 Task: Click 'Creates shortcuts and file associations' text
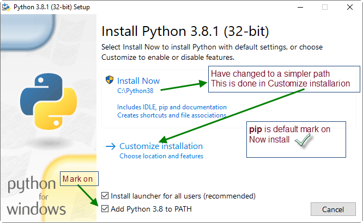(x=172, y=115)
